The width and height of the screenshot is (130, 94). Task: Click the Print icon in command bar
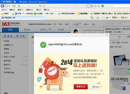(107, 18)
